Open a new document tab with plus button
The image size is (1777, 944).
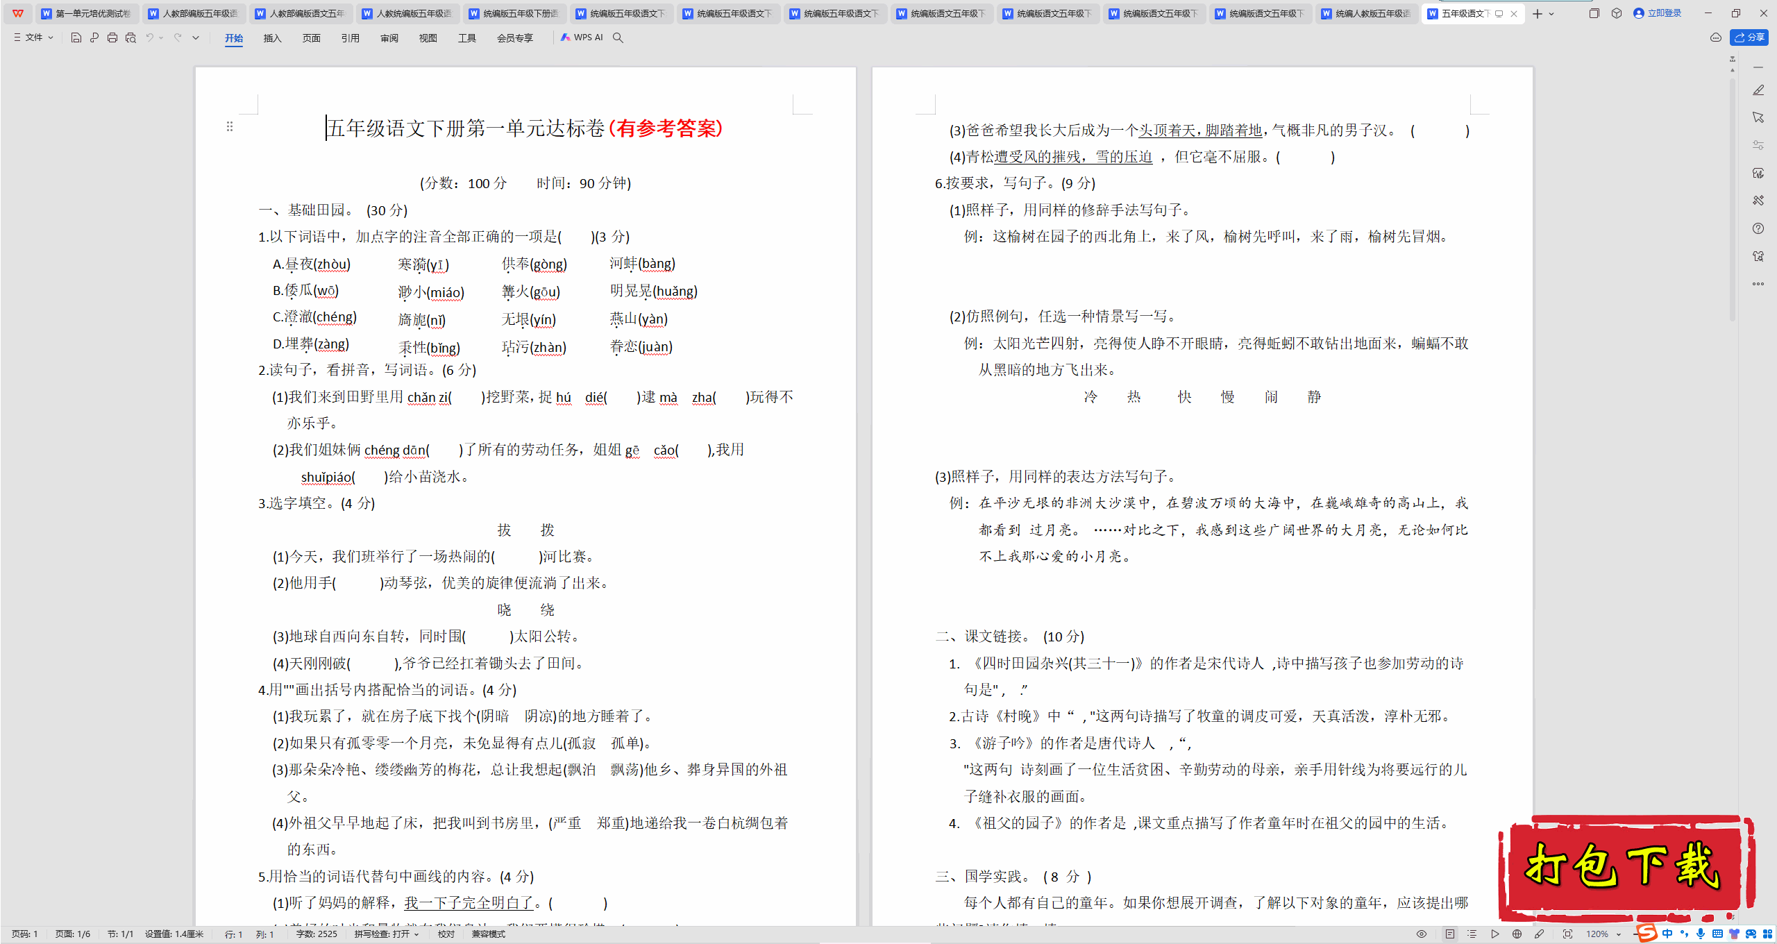(x=1537, y=14)
